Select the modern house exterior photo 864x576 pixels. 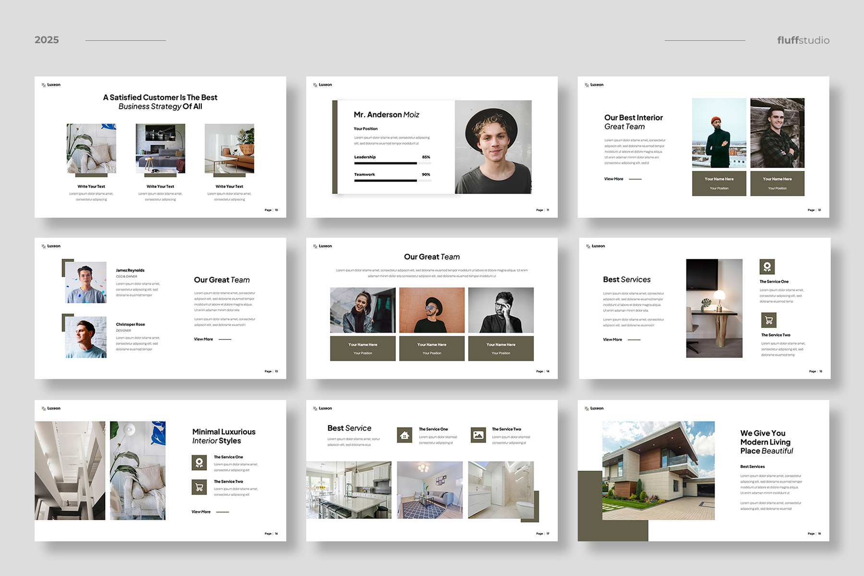658,470
